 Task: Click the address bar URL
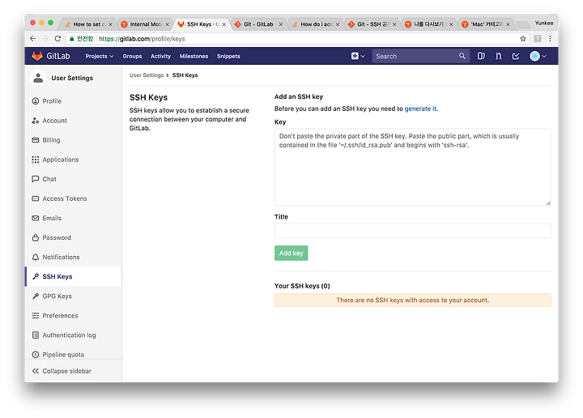(142, 39)
